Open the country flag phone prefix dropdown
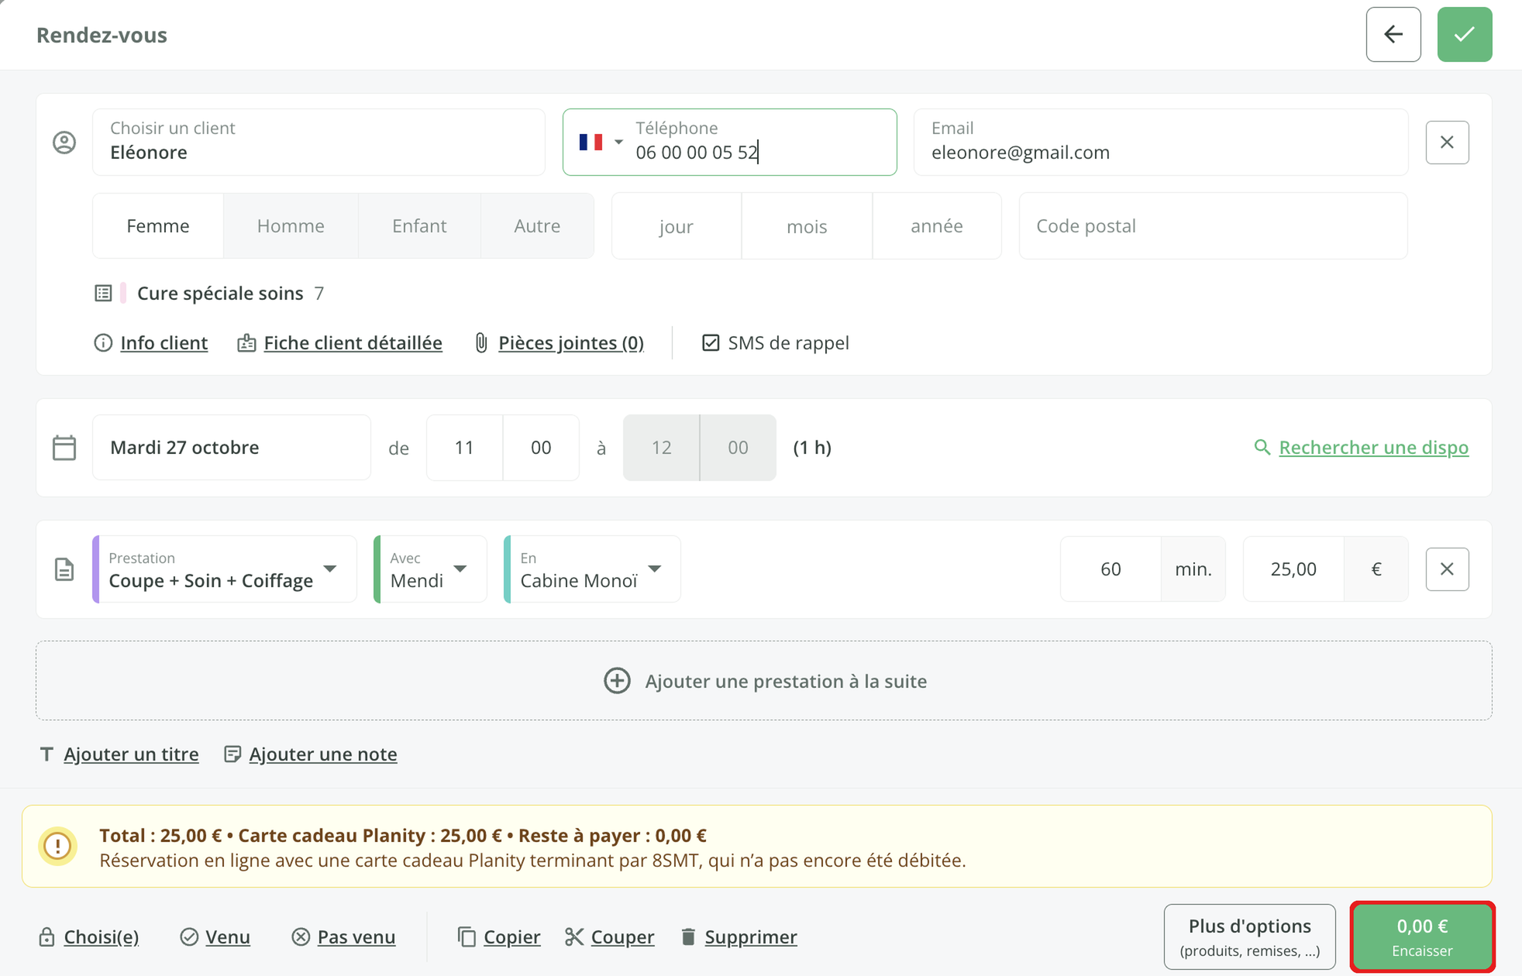Viewport: 1522px width, 976px height. click(x=601, y=143)
